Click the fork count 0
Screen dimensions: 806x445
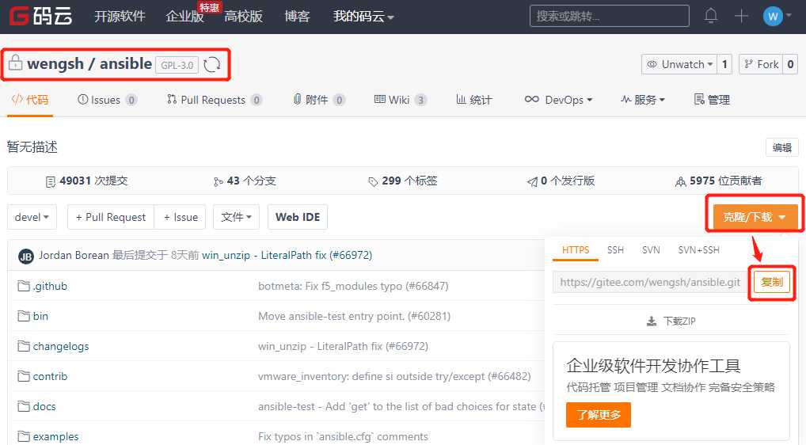[791, 64]
